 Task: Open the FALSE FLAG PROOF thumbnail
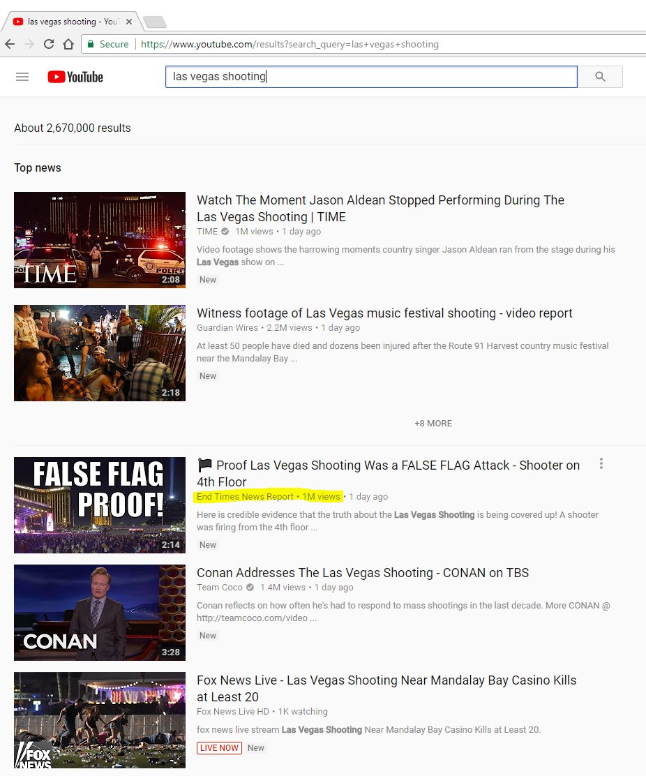[100, 505]
